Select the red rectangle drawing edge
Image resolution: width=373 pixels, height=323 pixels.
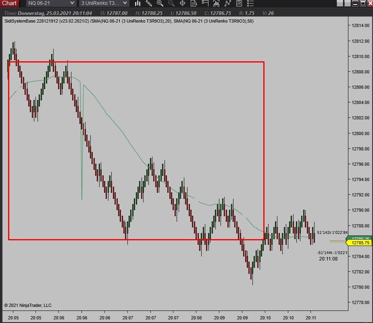(x=136, y=62)
